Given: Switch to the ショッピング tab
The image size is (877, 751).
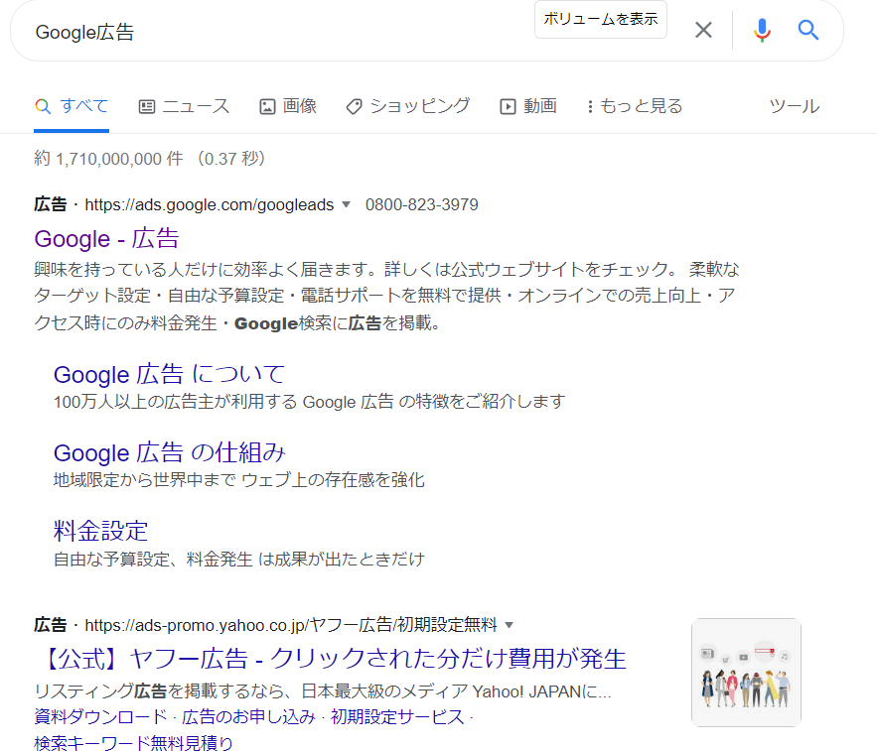Looking at the screenshot, I should click(x=408, y=106).
